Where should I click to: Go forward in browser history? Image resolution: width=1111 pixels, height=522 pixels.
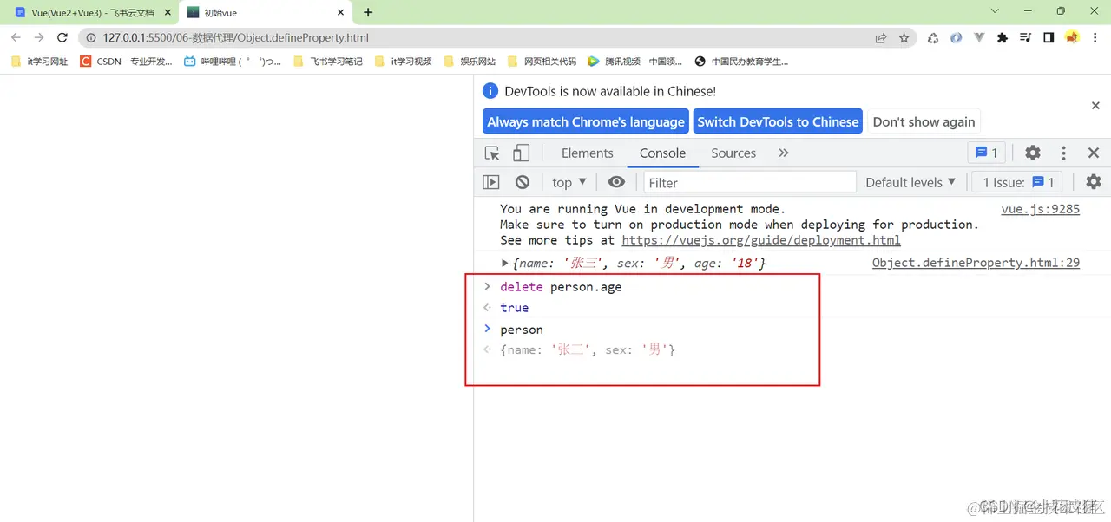point(39,37)
